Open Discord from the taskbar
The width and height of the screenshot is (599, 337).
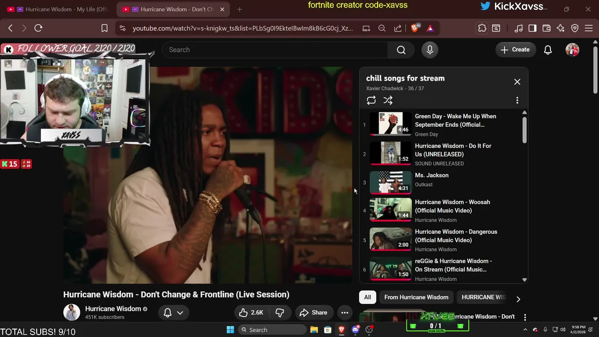pos(355,330)
